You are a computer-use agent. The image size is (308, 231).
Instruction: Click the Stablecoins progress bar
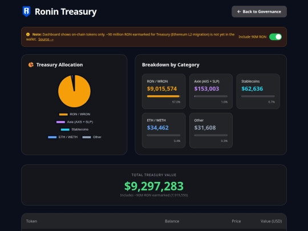pos(258,96)
